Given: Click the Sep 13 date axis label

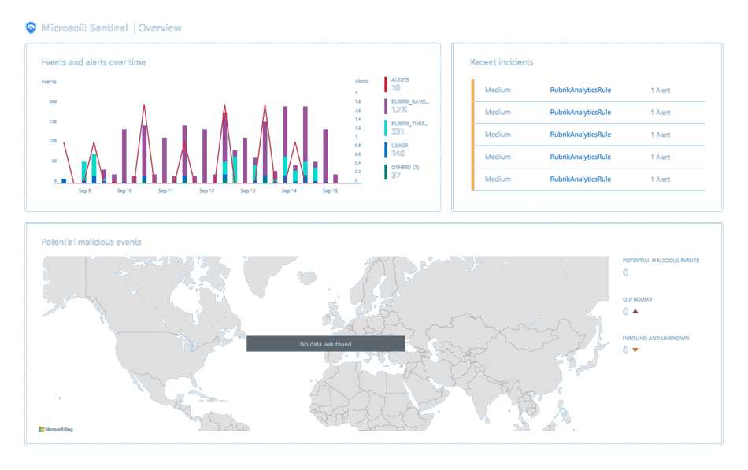Looking at the screenshot, I should (x=247, y=191).
